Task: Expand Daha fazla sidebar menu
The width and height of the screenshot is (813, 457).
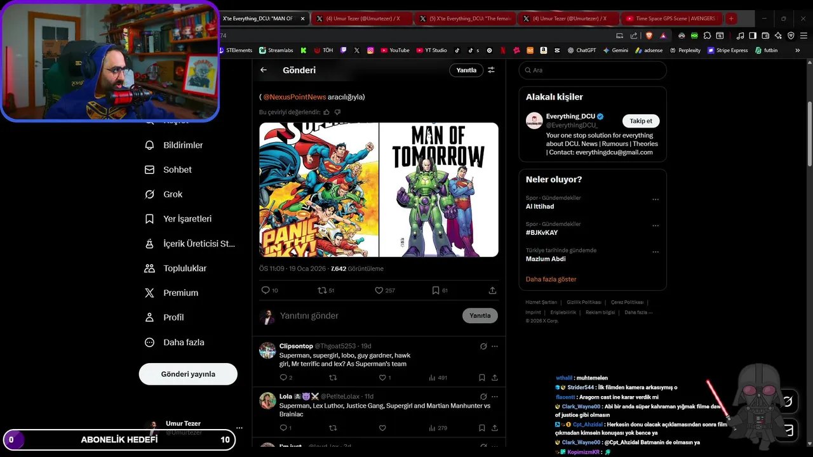Action: (x=175, y=342)
